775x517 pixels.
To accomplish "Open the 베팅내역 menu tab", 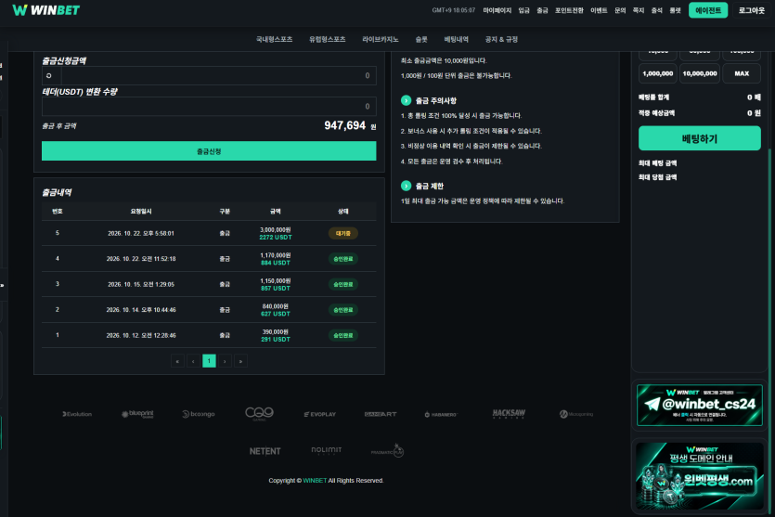I will click(x=457, y=40).
